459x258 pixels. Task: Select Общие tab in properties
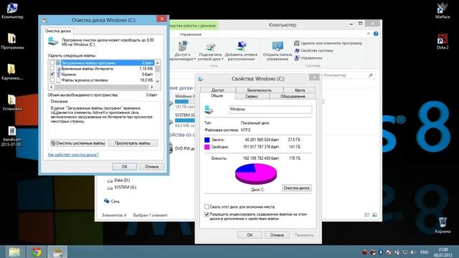[217, 96]
